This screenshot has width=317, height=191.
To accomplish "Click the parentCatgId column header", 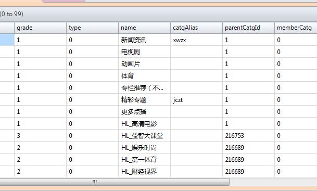I will (x=248, y=28).
